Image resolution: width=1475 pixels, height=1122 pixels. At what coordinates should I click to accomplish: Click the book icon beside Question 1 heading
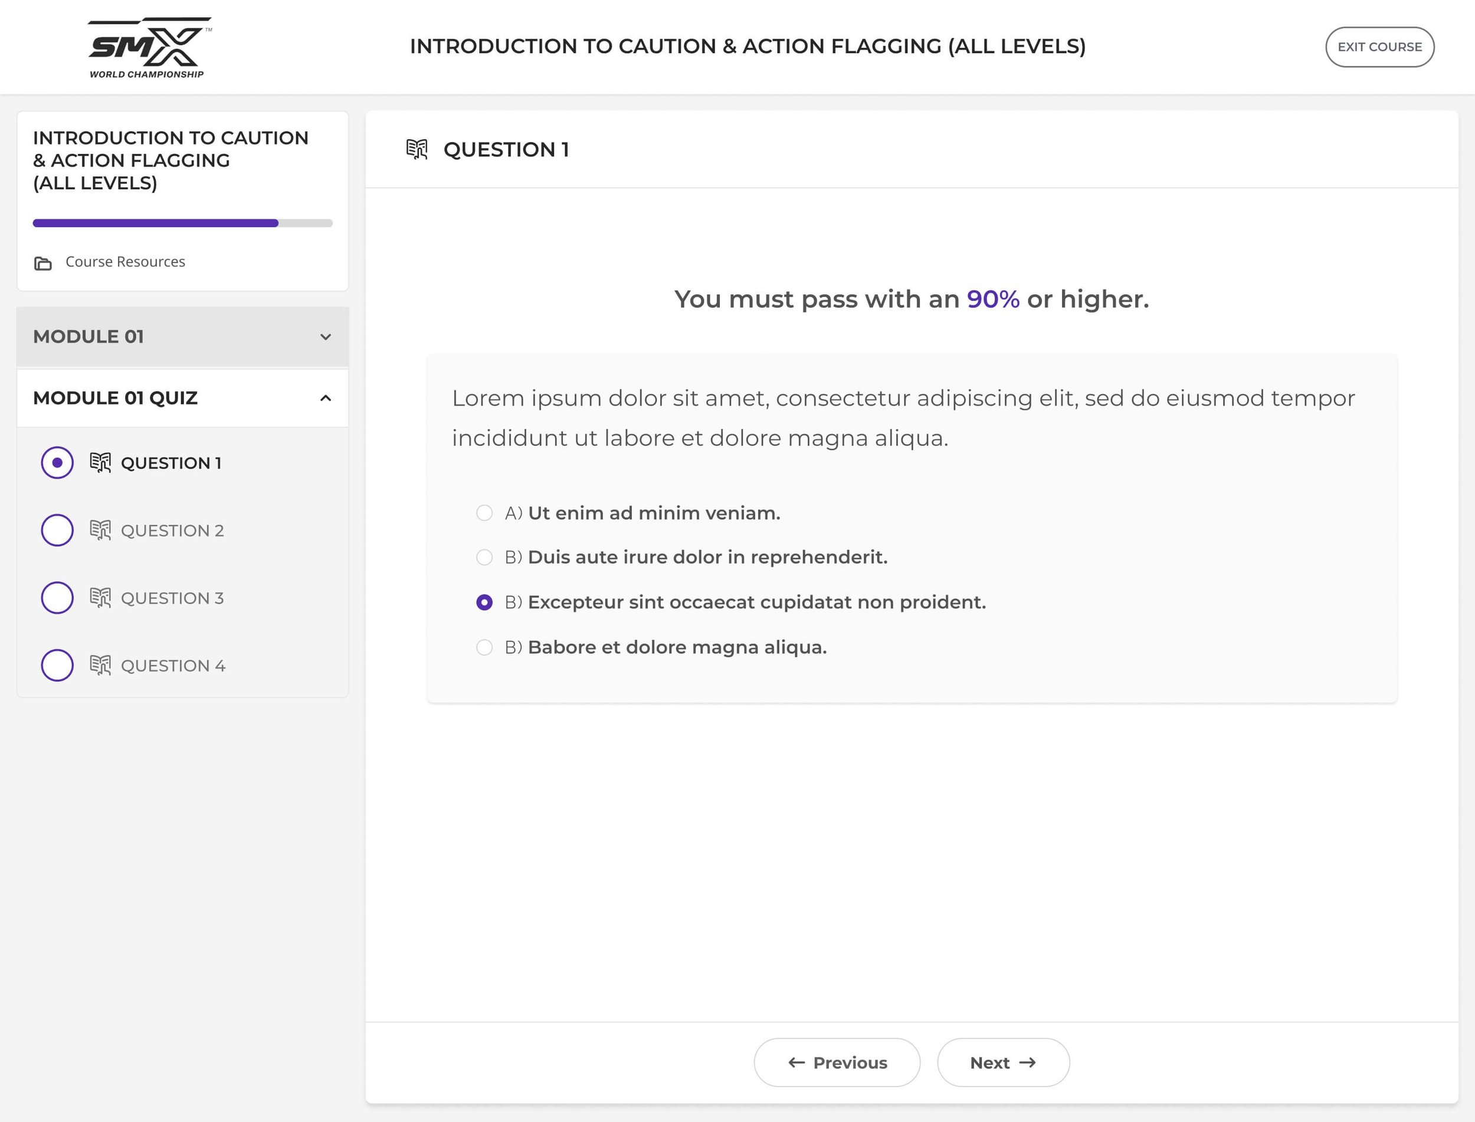tap(417, 149)
